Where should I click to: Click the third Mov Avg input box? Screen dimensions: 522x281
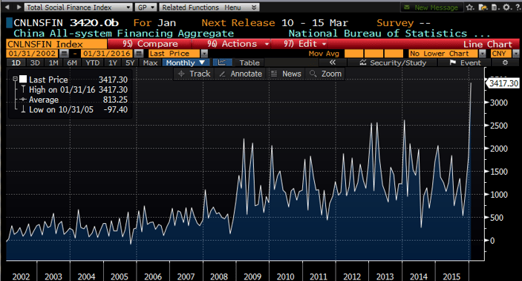(394, 54)
